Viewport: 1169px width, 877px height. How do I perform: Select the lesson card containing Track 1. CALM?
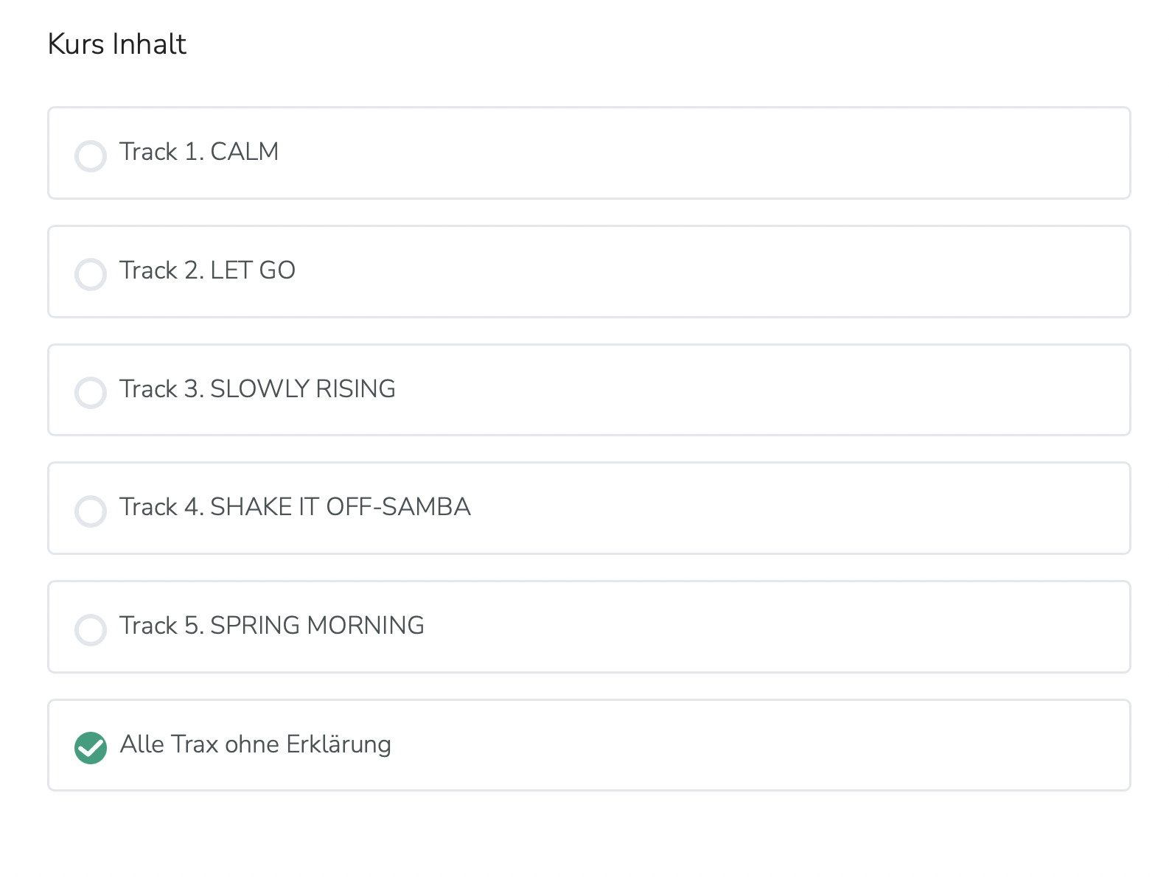coord(589,153)
